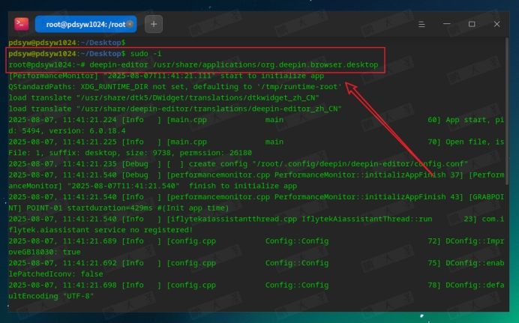This screenshot has height=323, width=519.
Task: Close the root@pdsyw1024 terminal tab
Action: 130,24
